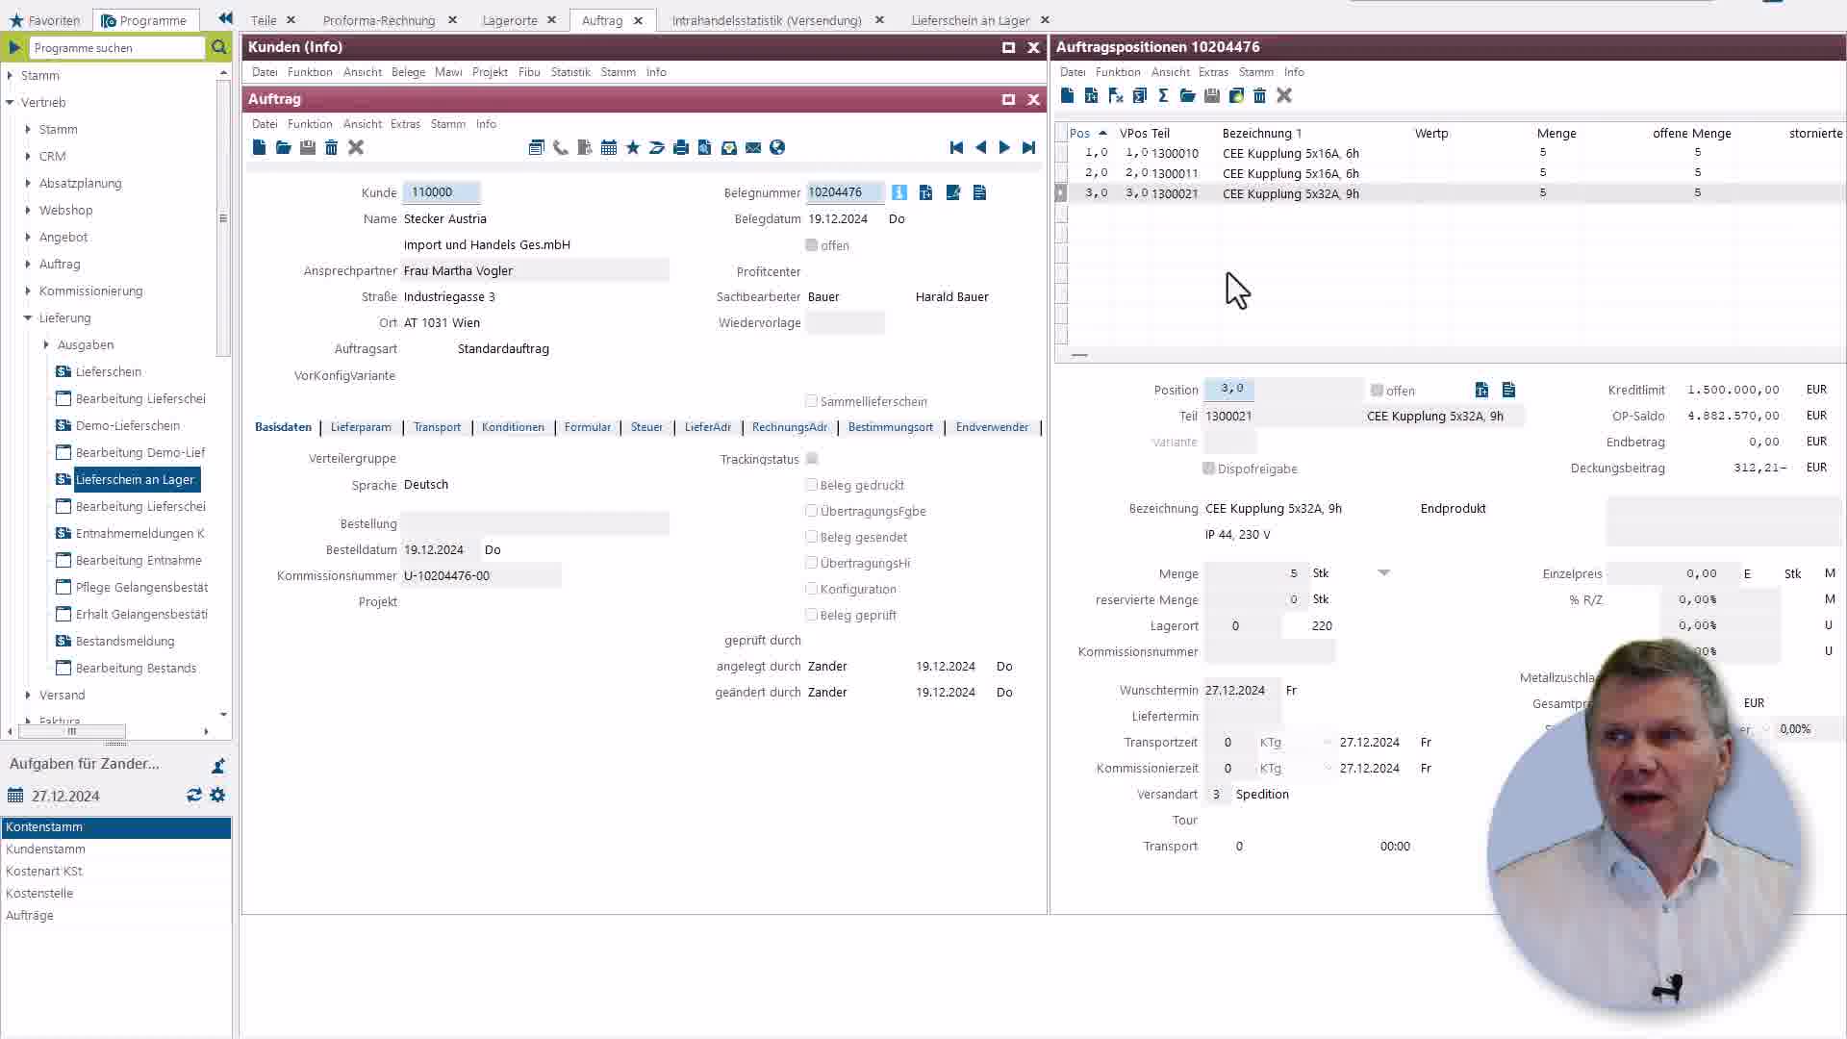Image resolution: width=1847 pixels, height=1039 pixels.
Task: Click the save icon in Auftragspositionen toolbar
Action: pos(1212,95)
